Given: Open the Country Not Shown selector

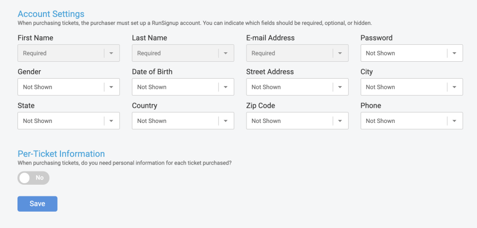Looking at the screenshot, I should point(183,121).
